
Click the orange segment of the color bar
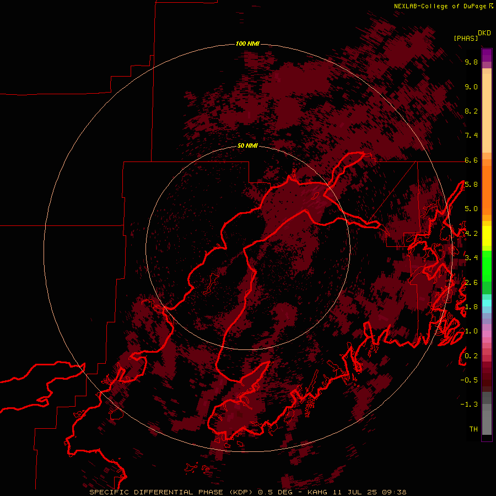487,190
